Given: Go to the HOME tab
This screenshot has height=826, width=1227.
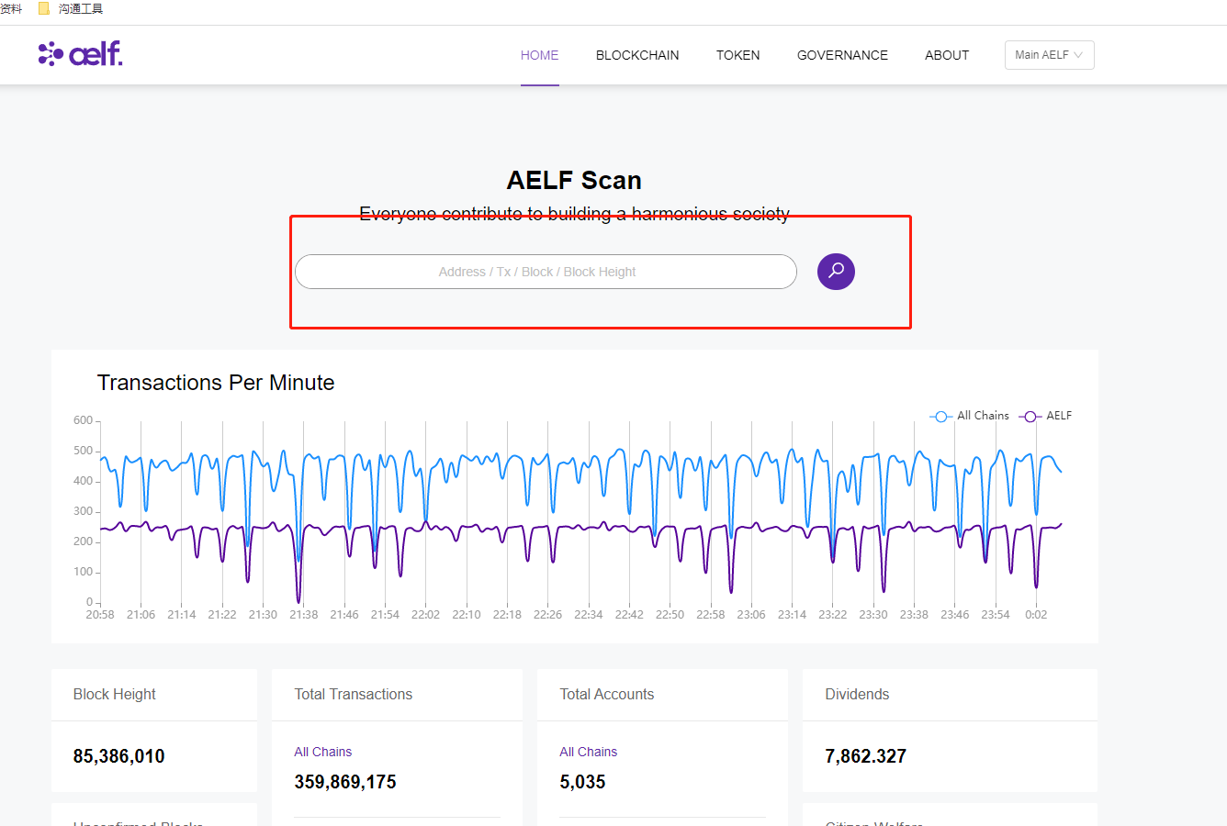Looking at the screenshot, I should 539,55.
